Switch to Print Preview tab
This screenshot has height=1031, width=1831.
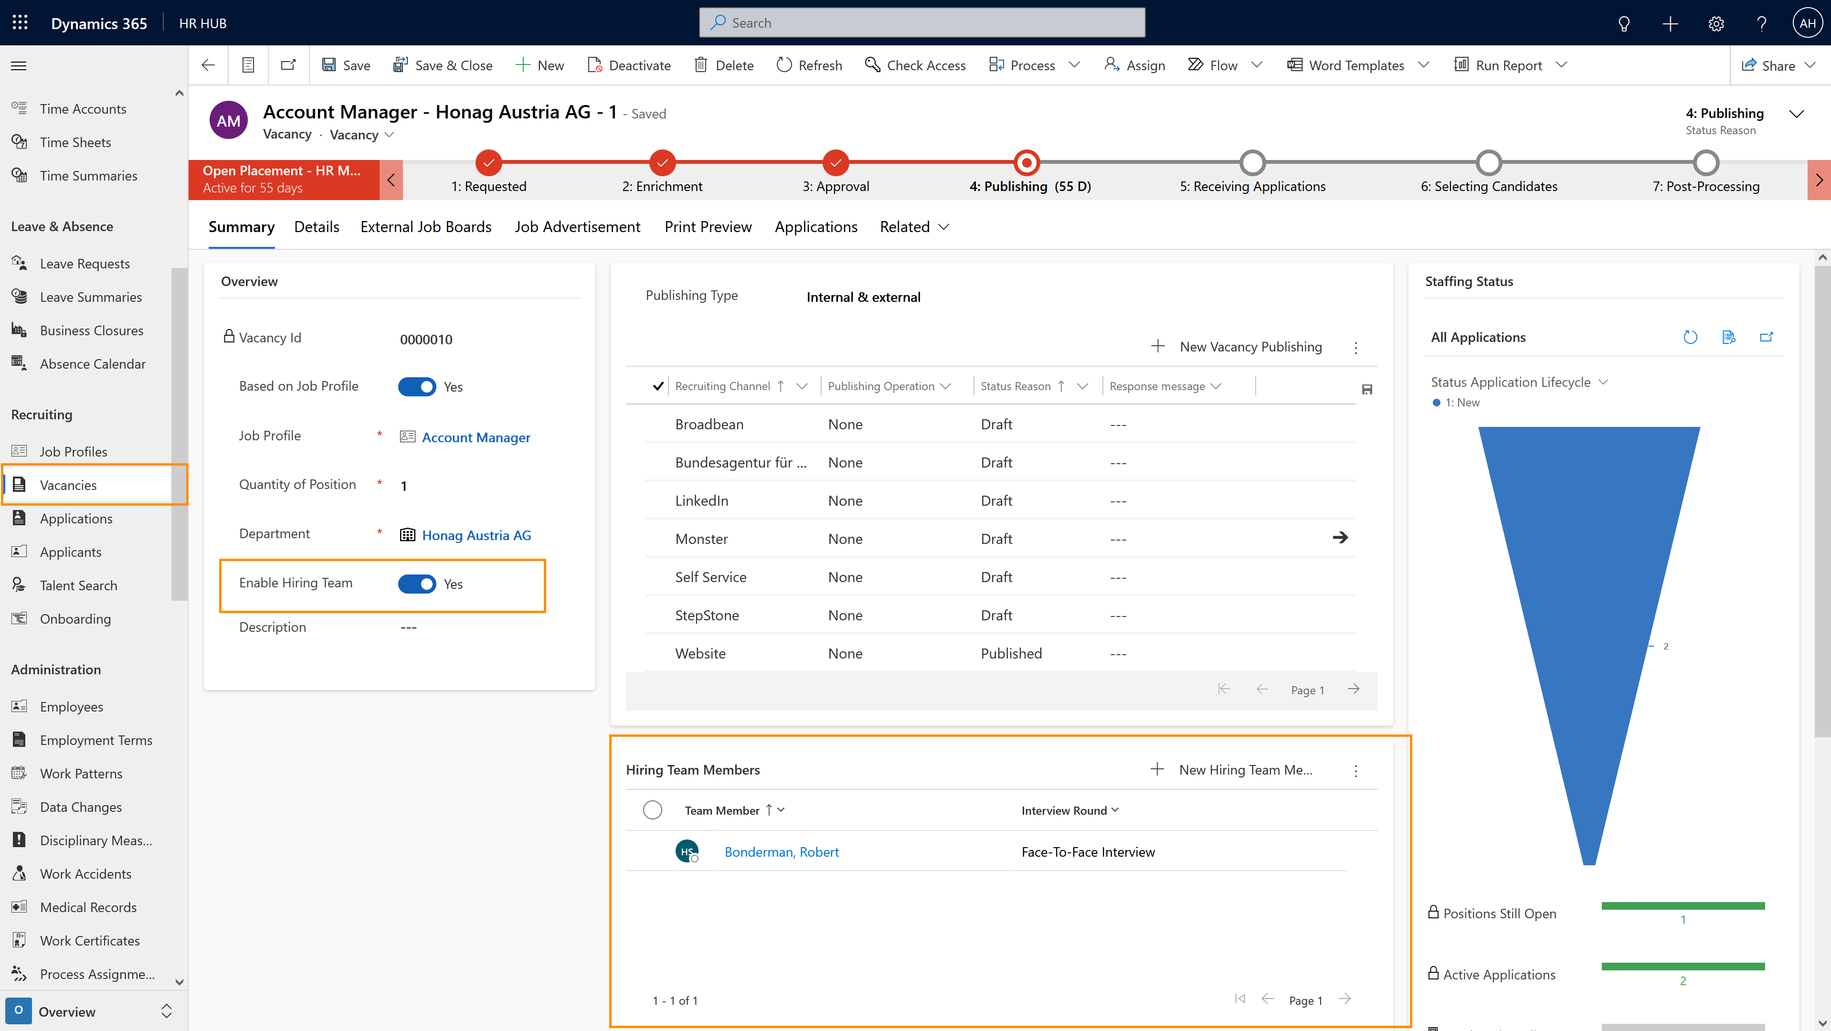pos(708,227)
